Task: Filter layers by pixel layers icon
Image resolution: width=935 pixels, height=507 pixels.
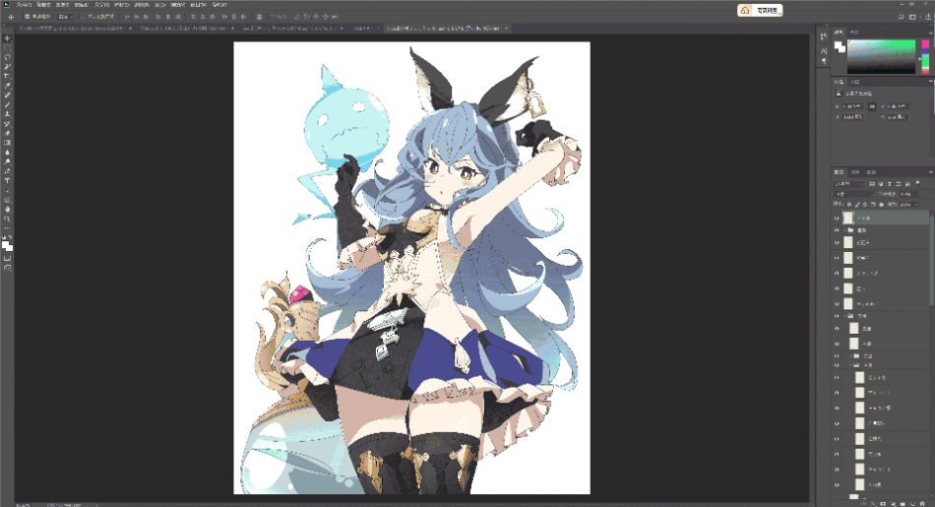Action: coord(872,184)
